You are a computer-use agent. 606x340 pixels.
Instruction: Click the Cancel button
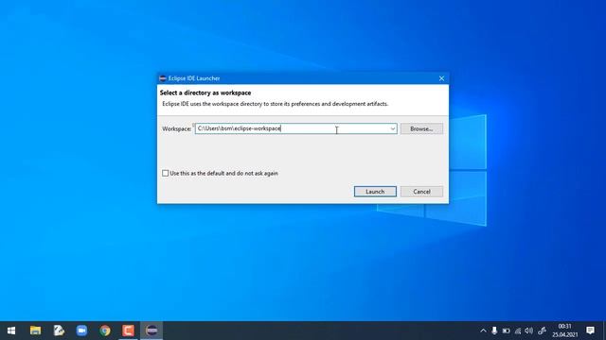pos(421,192)
